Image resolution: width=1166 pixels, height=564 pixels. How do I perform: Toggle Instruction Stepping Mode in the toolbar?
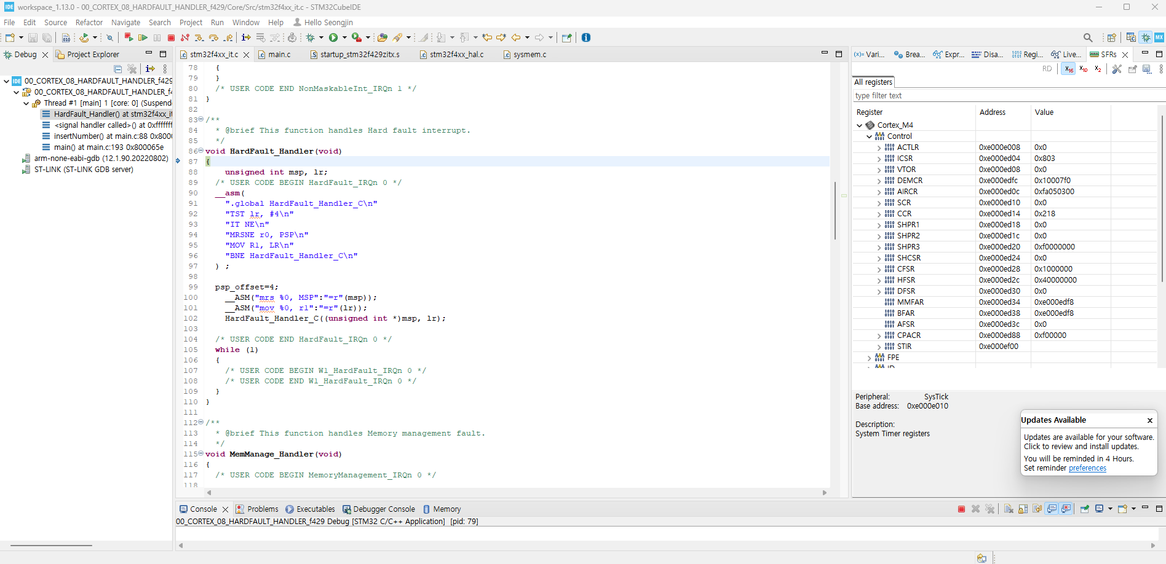(x=246, y=37)
